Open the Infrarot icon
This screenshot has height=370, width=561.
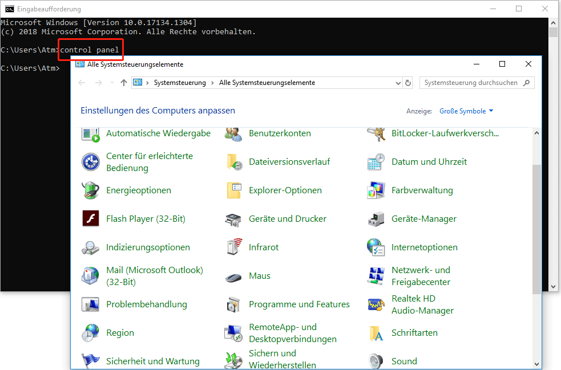coord(234,247)
